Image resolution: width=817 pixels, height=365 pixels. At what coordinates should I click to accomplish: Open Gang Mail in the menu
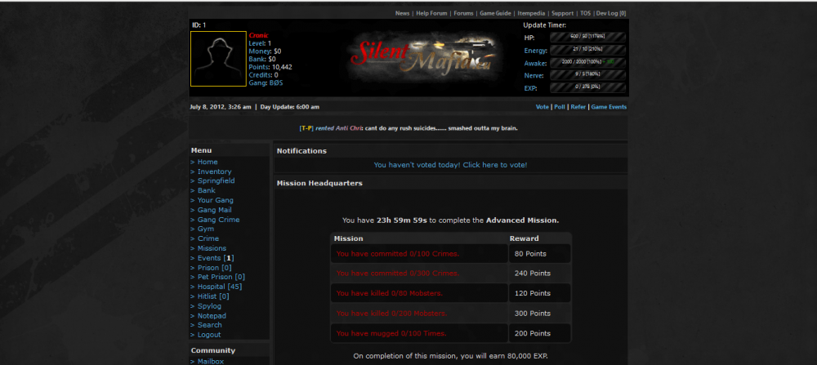(216, 210)
